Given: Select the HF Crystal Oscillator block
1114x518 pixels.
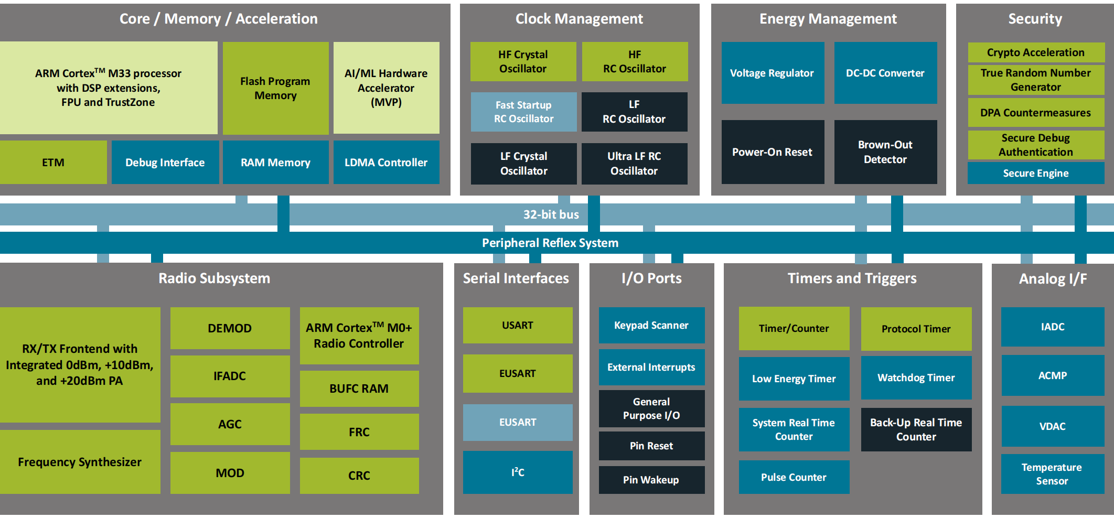Looking at the screenshot, I should [523, 61].
